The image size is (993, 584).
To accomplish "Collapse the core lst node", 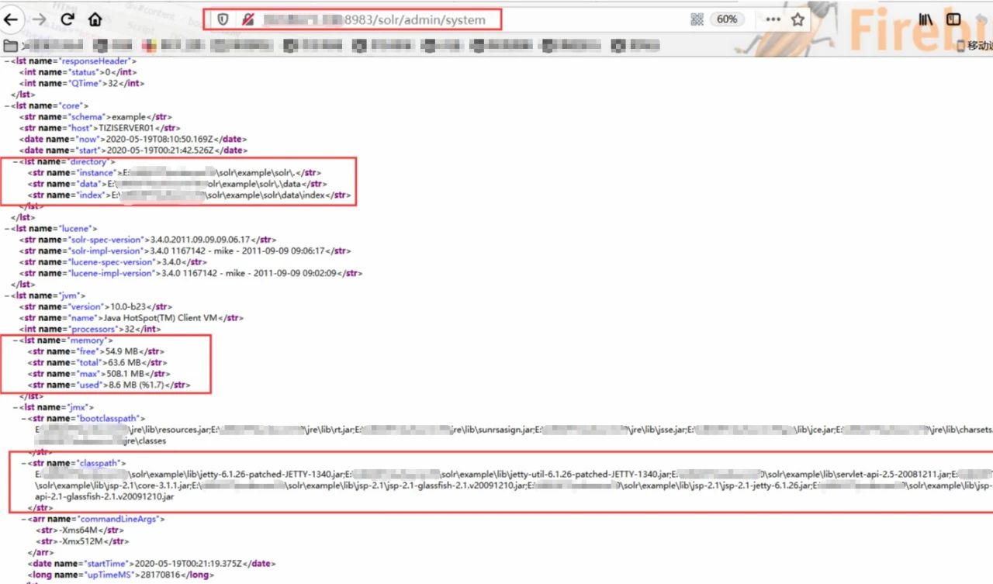I will (7, 105).
